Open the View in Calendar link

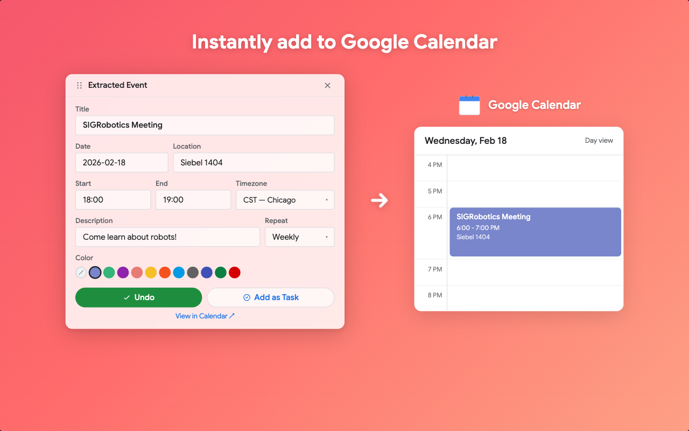click(x=205, y=316)
